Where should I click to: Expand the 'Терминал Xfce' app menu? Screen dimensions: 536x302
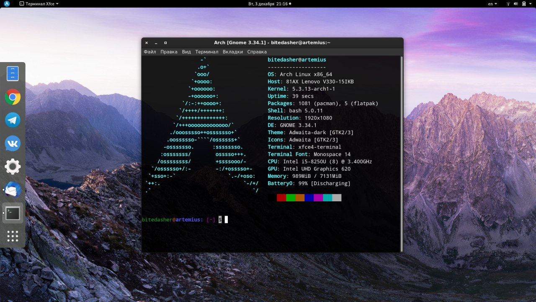pyautogui.click(x=39, y=3)
